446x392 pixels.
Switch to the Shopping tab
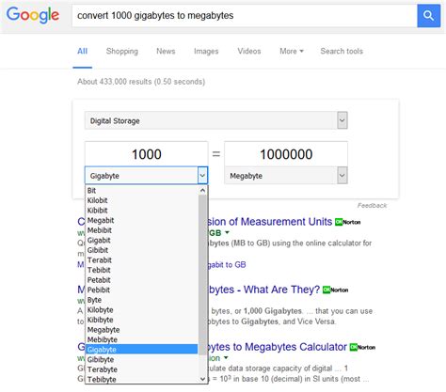pos(122,51)
